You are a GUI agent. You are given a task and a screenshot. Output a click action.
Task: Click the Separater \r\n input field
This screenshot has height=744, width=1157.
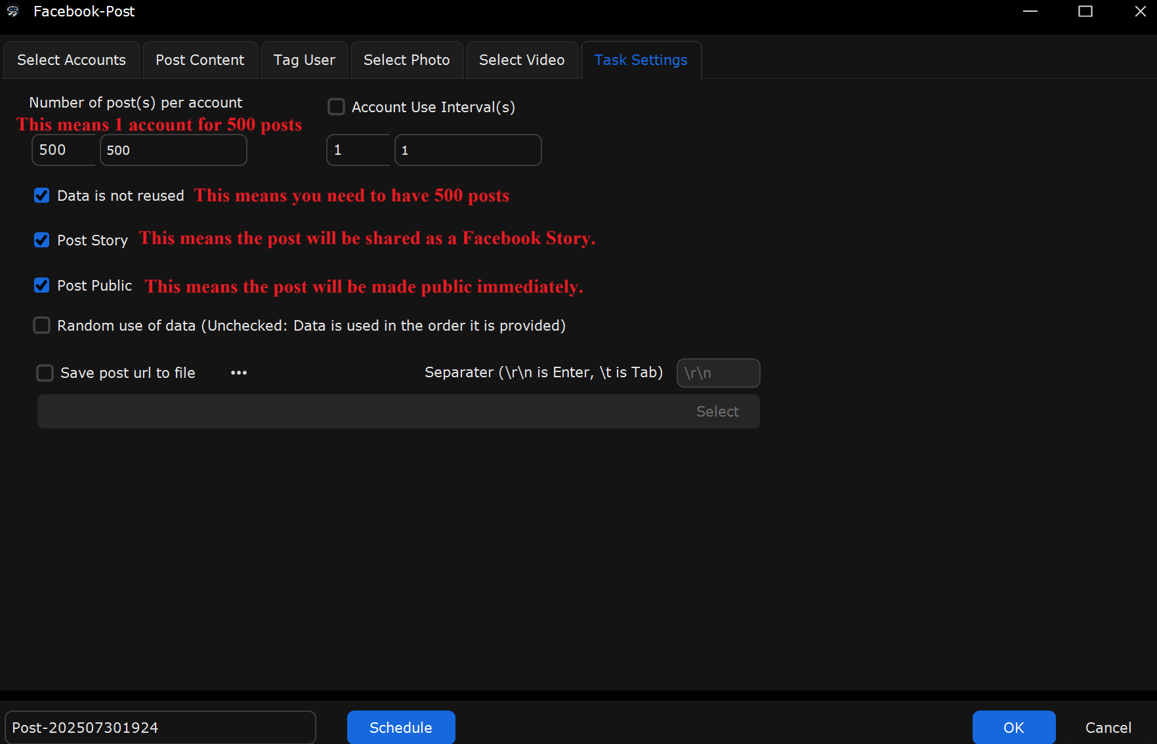tap(719, 373)
